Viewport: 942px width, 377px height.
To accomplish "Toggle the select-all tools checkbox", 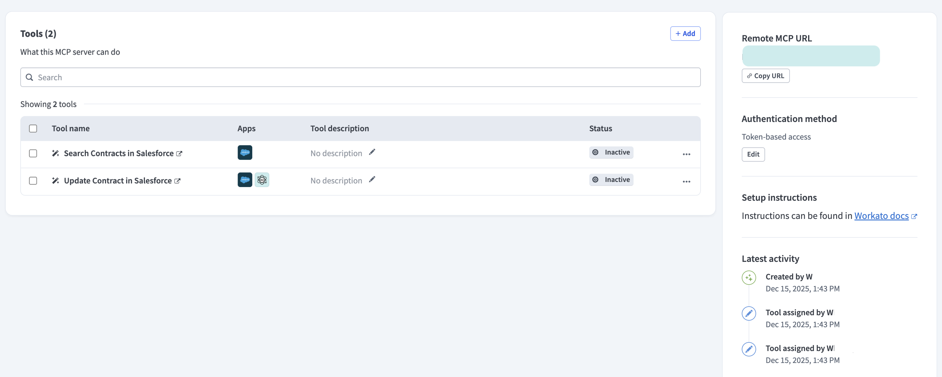I will pyautogui.click(x=33, y=129).
